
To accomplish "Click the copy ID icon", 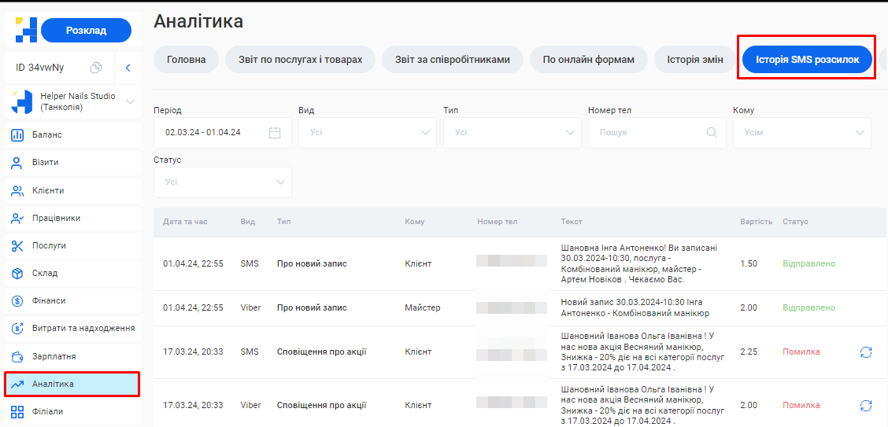I will [x=96, y=68].
